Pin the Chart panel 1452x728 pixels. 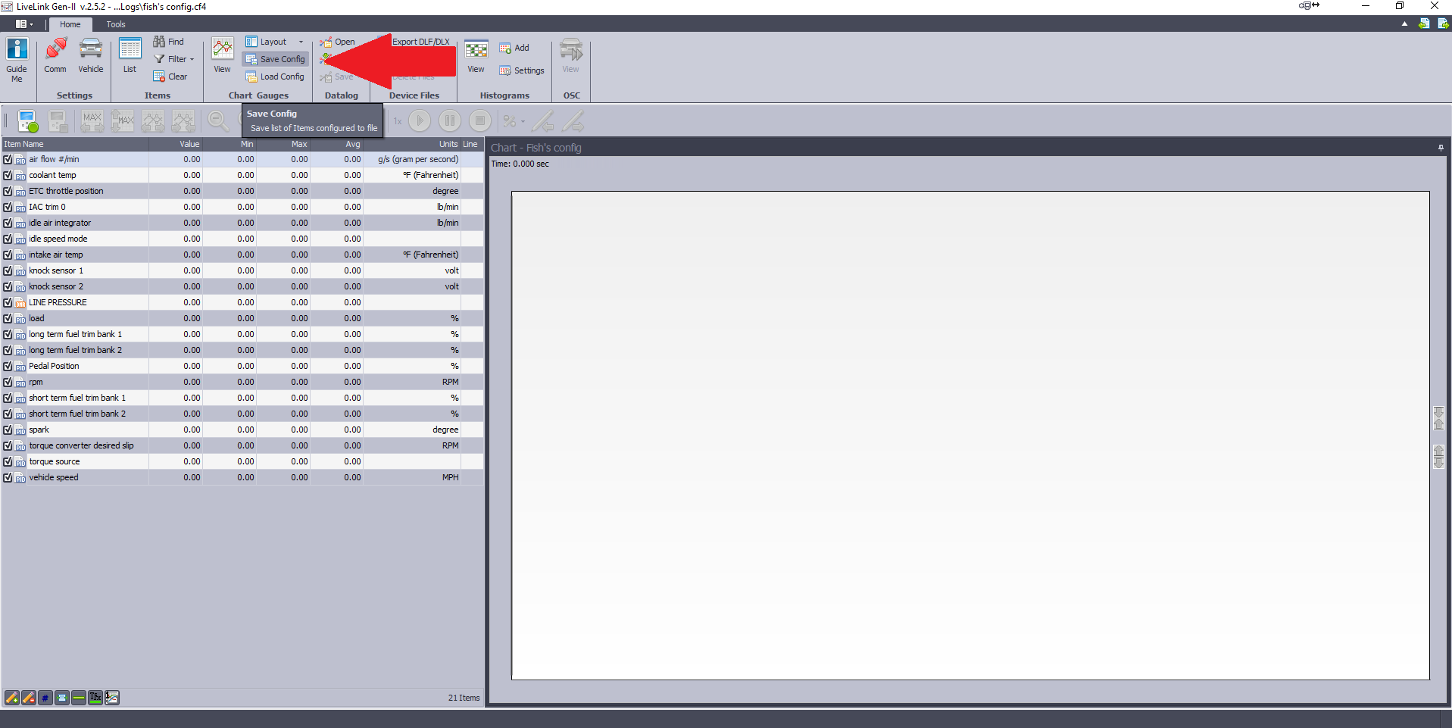pyautogui.click(x=1441, y=148)
